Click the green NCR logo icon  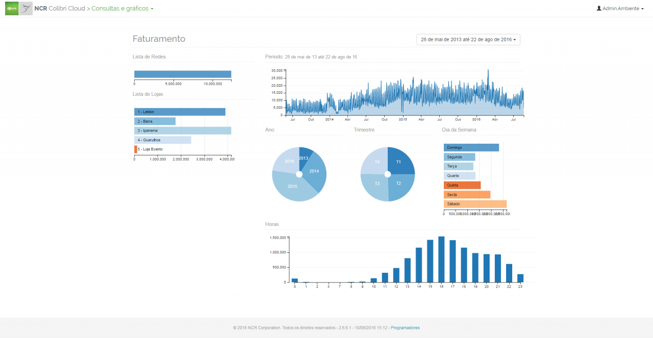point(12,9)
